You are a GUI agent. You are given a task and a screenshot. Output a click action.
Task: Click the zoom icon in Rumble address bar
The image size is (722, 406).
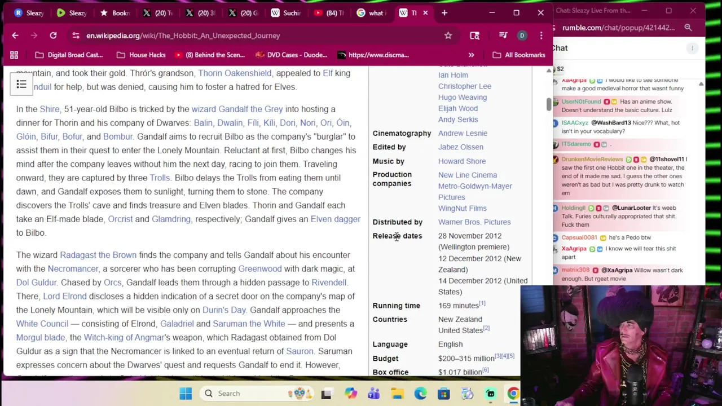[x=688, y=28]
